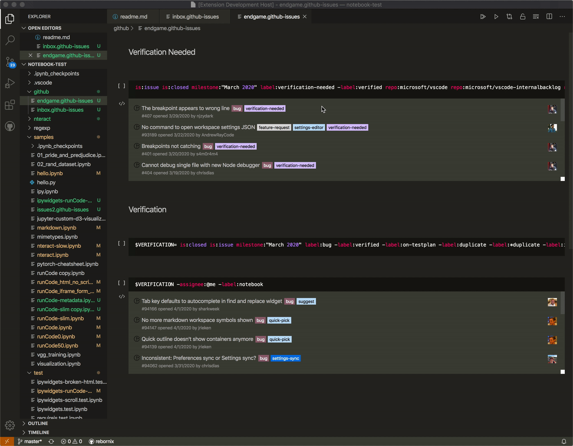Open 'Cannot debug single file with new Node debugger'
The width and height of the screenshot is (573, 446).
201,165
